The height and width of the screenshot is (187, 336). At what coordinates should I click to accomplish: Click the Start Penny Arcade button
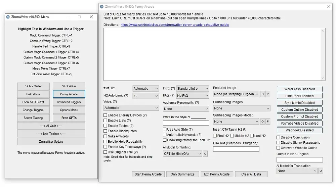point(148,174)
